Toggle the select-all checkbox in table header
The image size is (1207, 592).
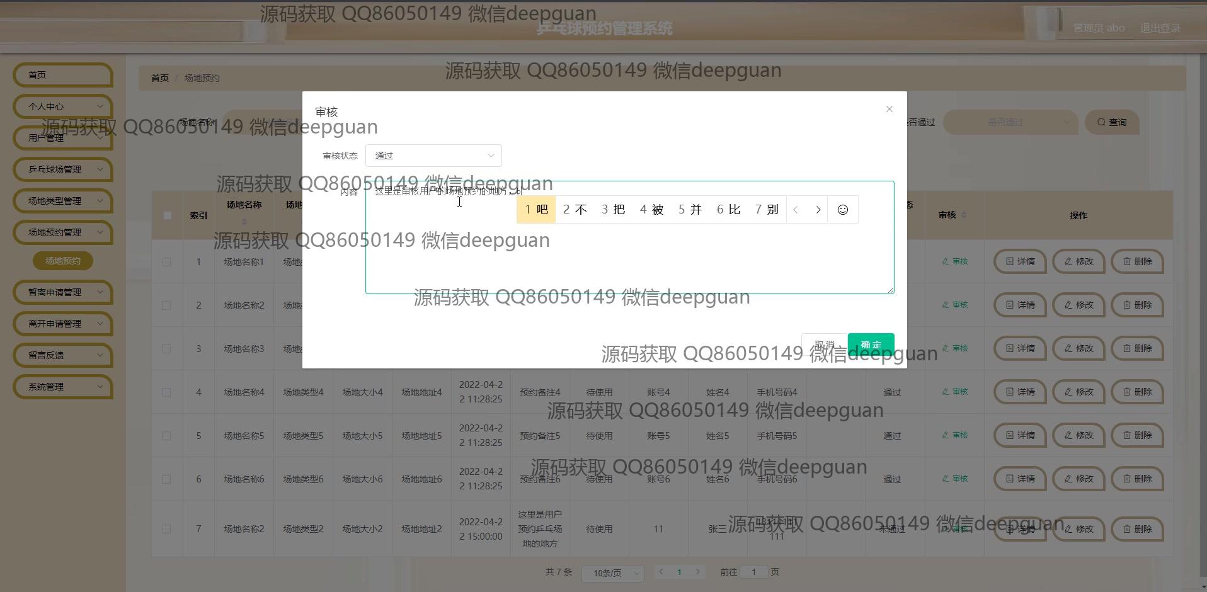click(x=167, y=215)
